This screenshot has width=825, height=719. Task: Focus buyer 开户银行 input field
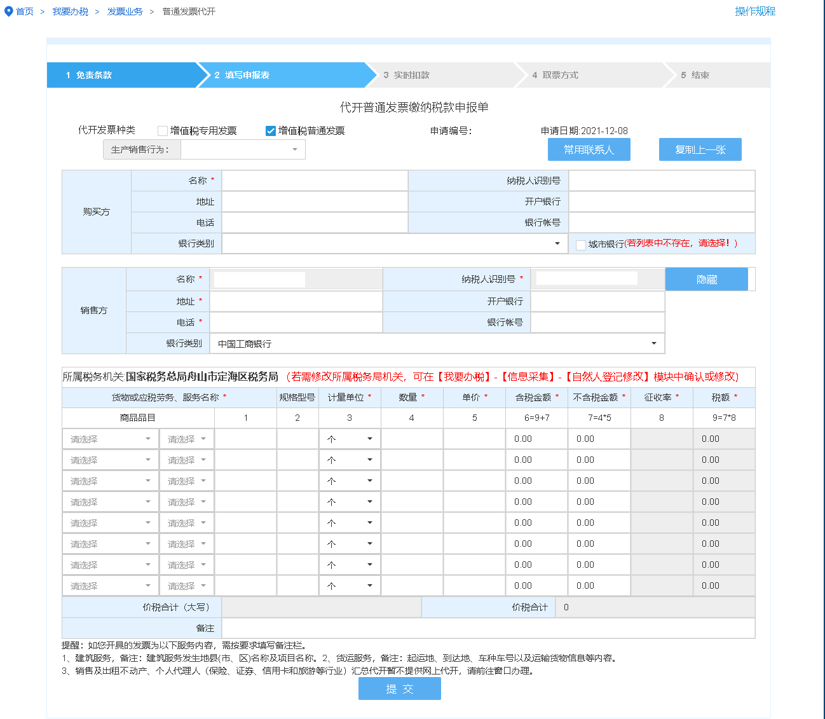coord(662,202)
